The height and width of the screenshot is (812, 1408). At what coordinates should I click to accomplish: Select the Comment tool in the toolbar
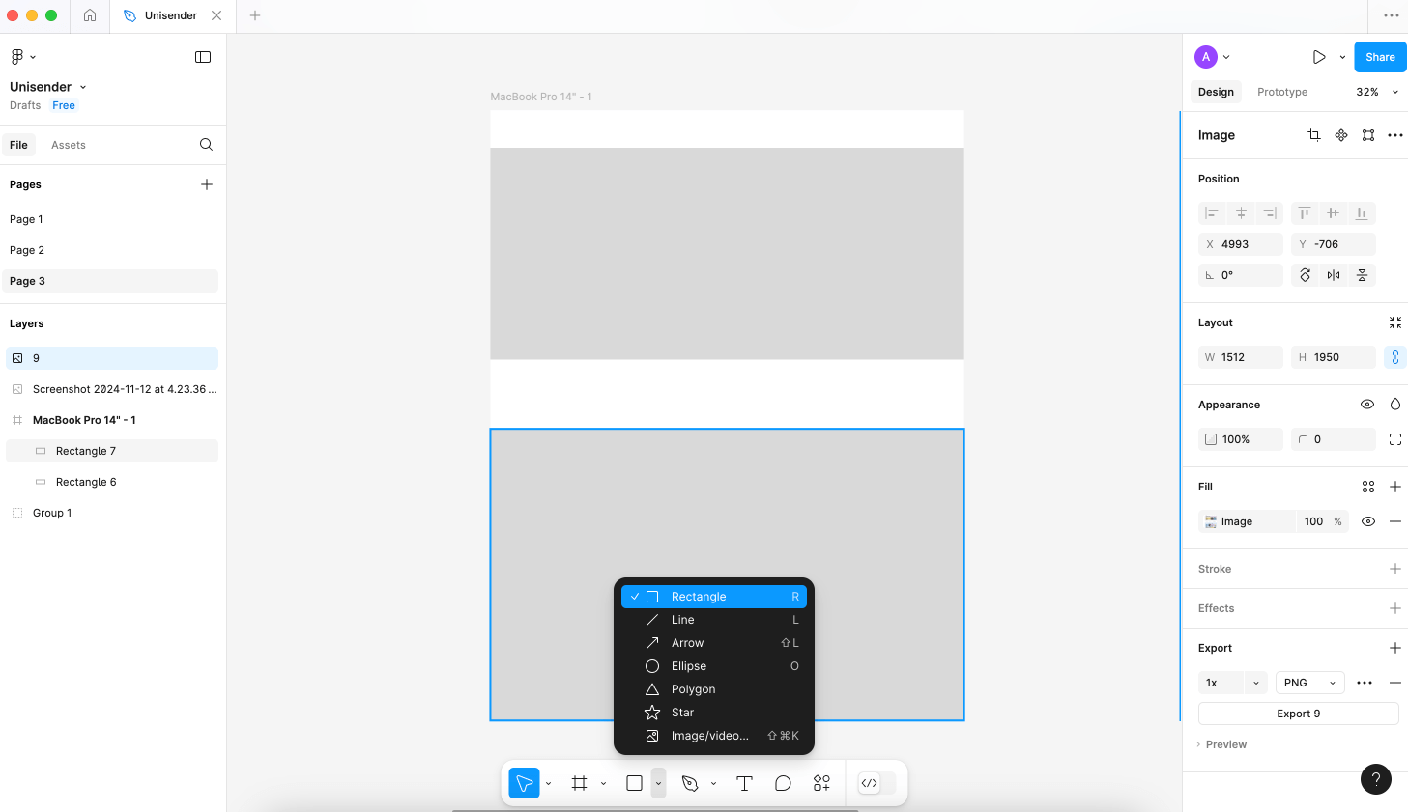coord(783,783)
